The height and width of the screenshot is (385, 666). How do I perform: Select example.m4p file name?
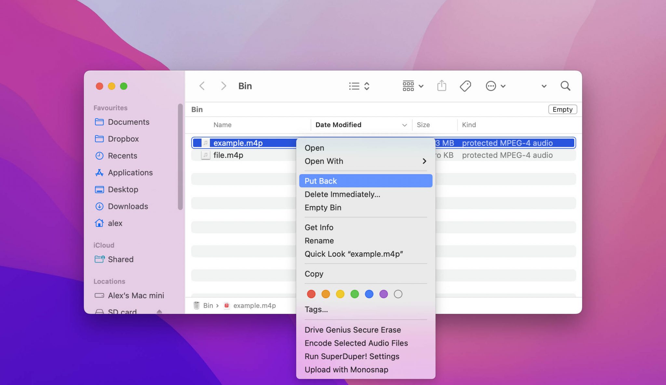[238, 143]
